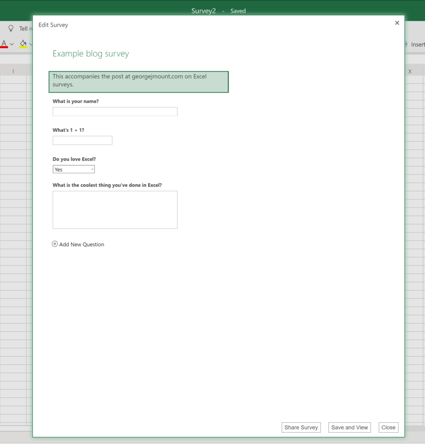Select column X header in the spreadsheet
The width and height of the screenshot is (425, 444).
[410, 72]
